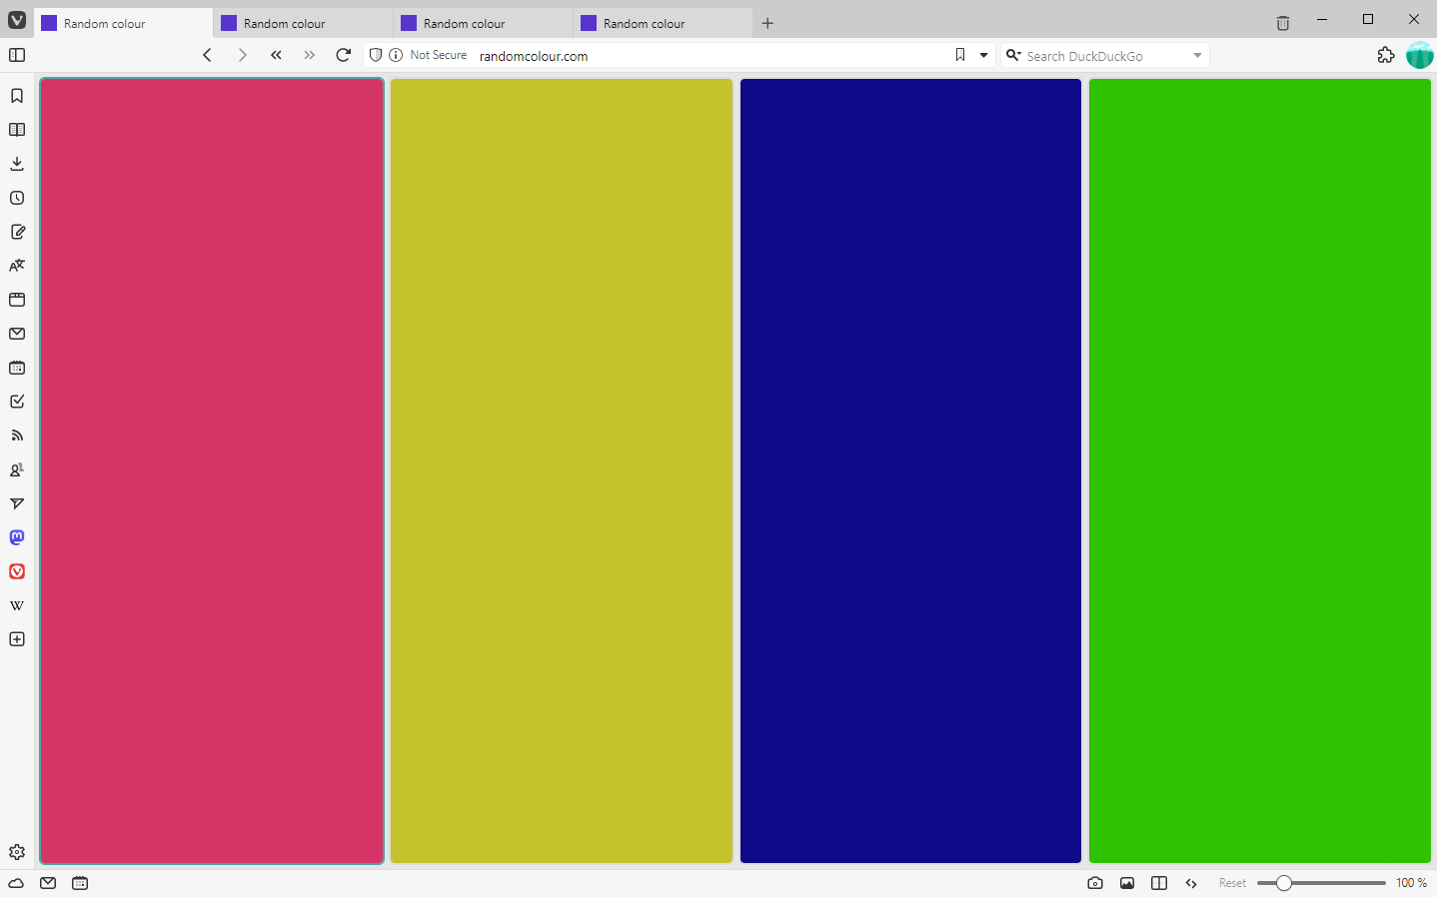The image size is (1437, 897).
Task: Open page actions code icon
Action: (x=1191, y=883)
